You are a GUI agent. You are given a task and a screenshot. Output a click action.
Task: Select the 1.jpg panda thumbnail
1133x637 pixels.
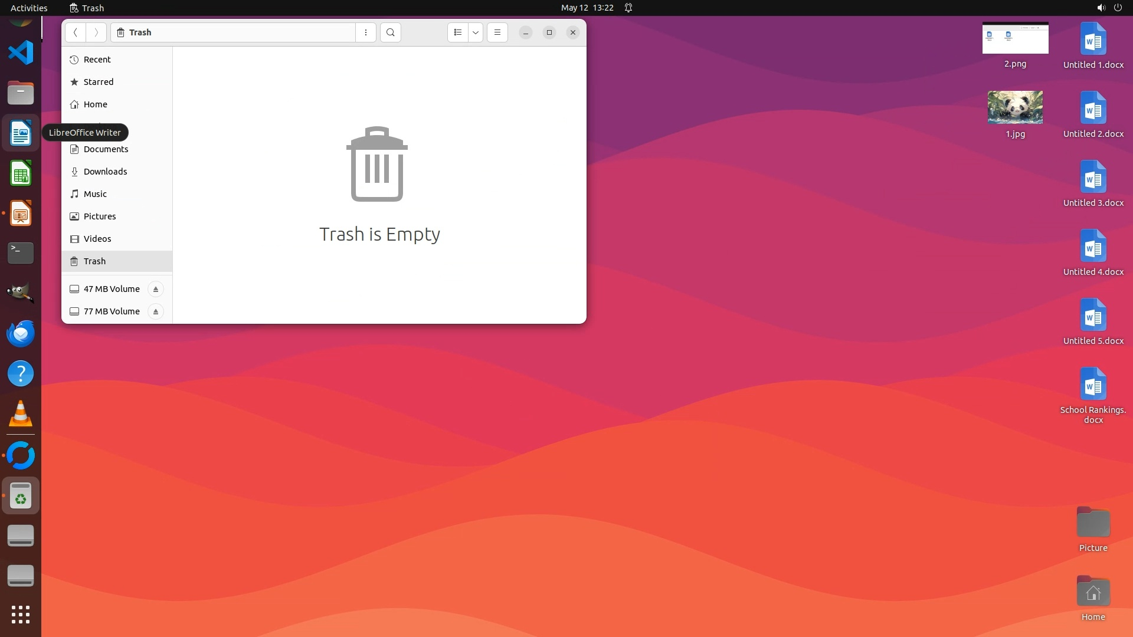(1015, 107)
